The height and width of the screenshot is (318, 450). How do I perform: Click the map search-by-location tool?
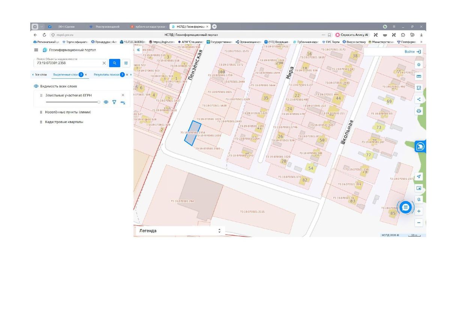click(x=419, y=200)
